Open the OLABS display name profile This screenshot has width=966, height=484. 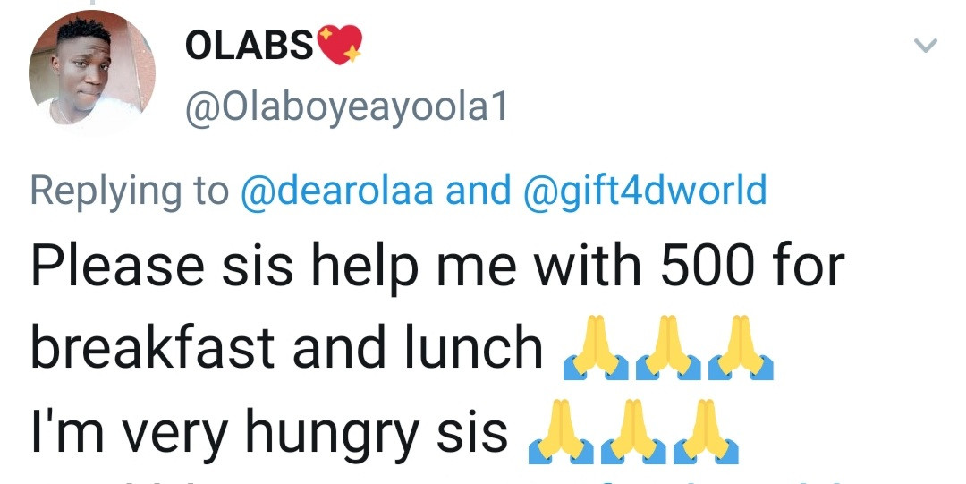(249, 47)
